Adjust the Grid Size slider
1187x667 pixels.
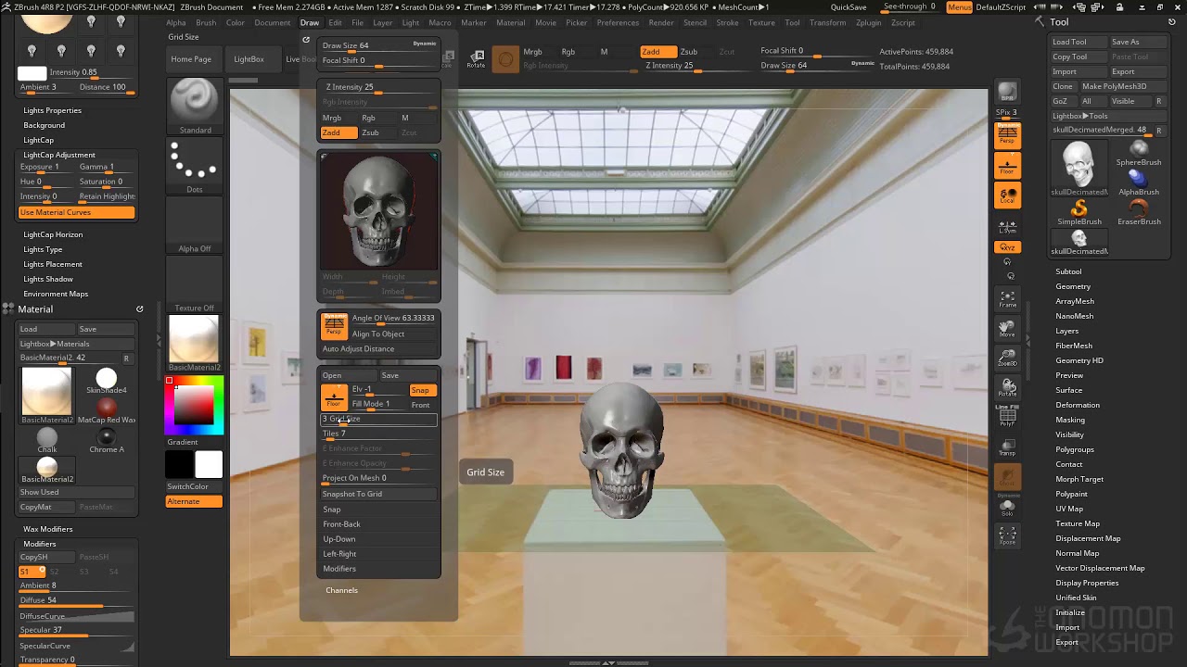378,420
